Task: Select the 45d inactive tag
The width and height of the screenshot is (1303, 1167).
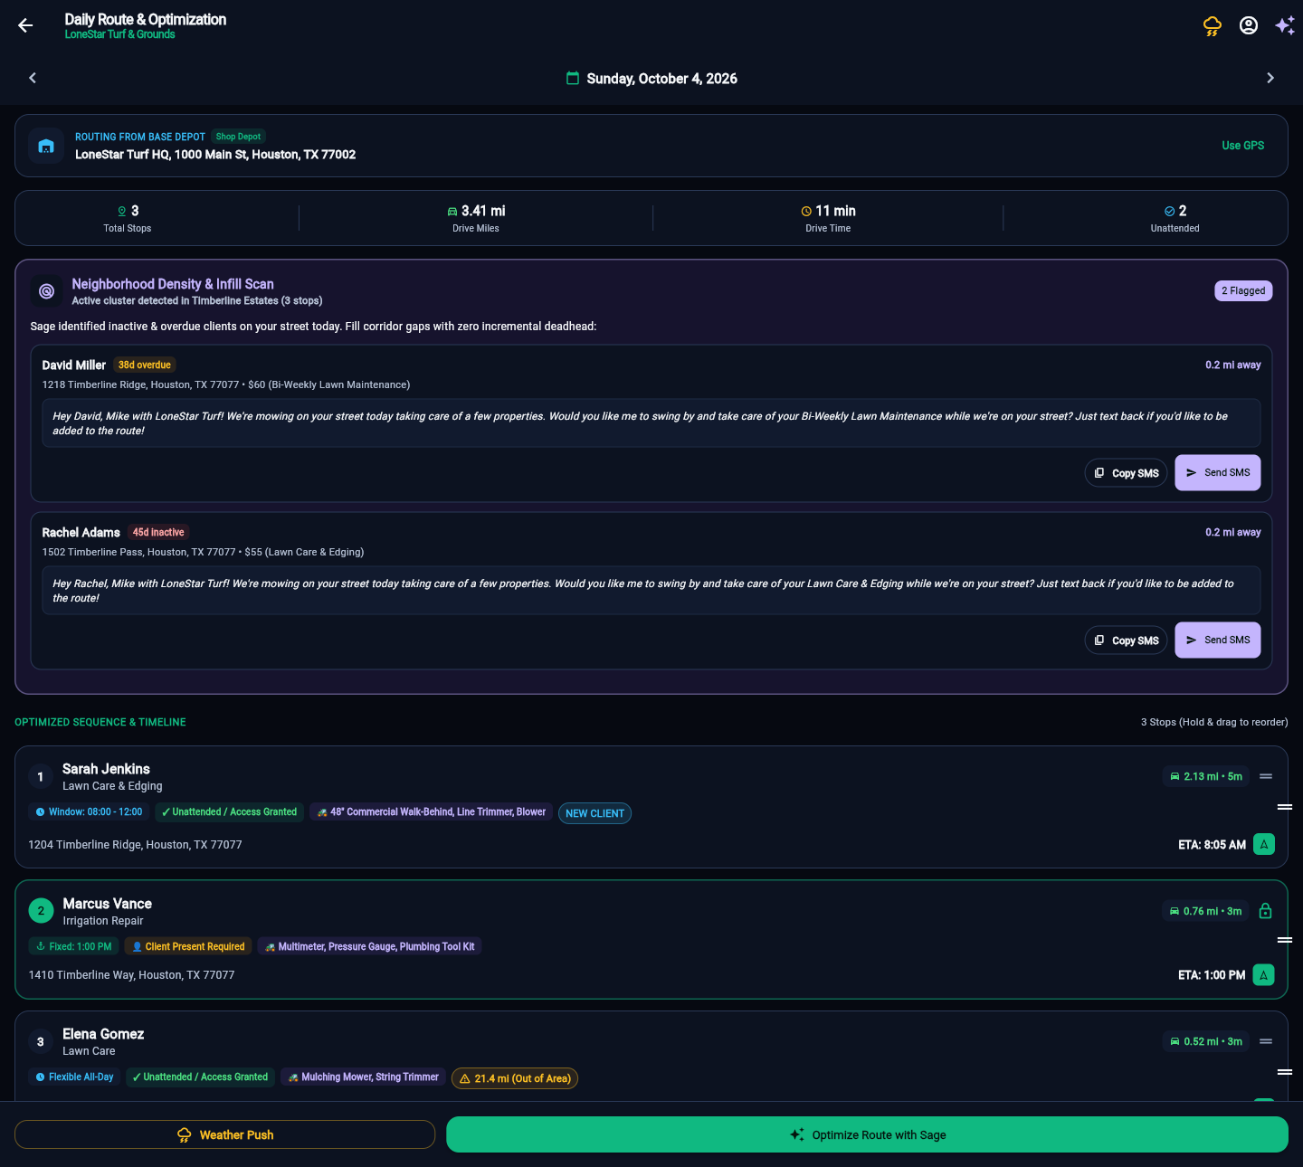Action: click(x=158, y=532)
